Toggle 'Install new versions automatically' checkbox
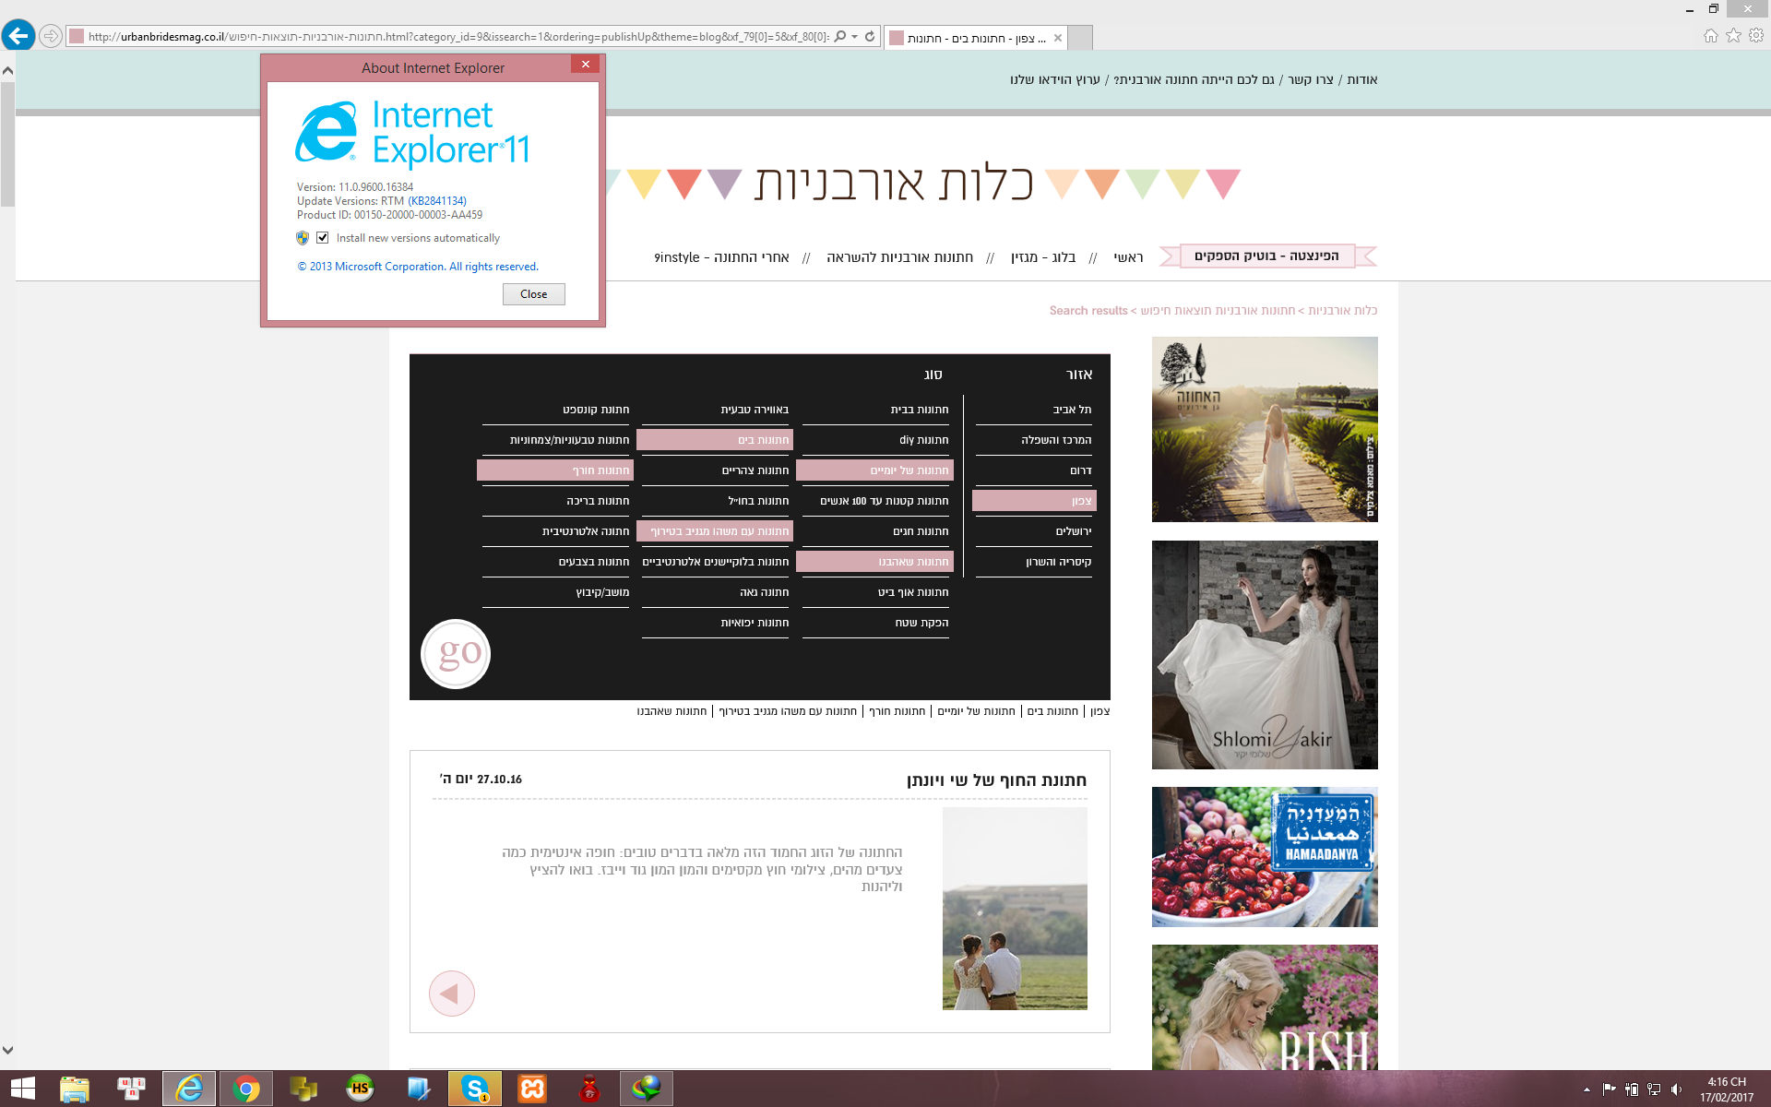This screenshot has height=1107, width=1771. click(323, 238)
